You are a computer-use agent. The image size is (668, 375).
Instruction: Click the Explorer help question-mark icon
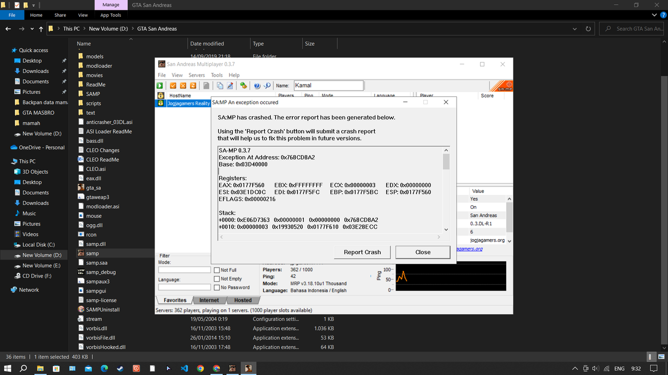point(663,16)
